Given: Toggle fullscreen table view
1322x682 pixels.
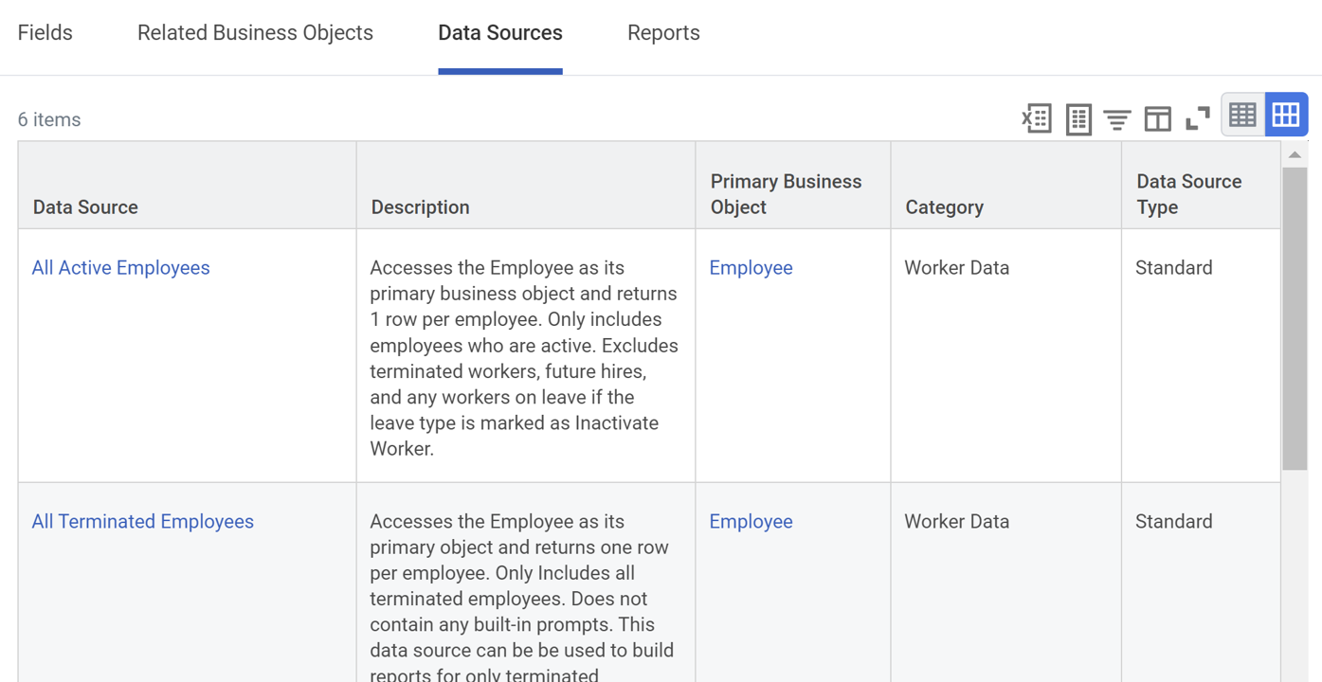Looking at the screenshot, I should click(1198, 118).
